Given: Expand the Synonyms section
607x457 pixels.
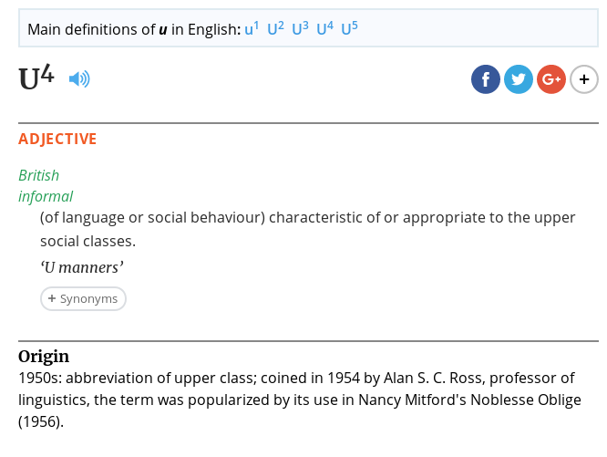Looking at the screenshot, I should click(83, 298).
